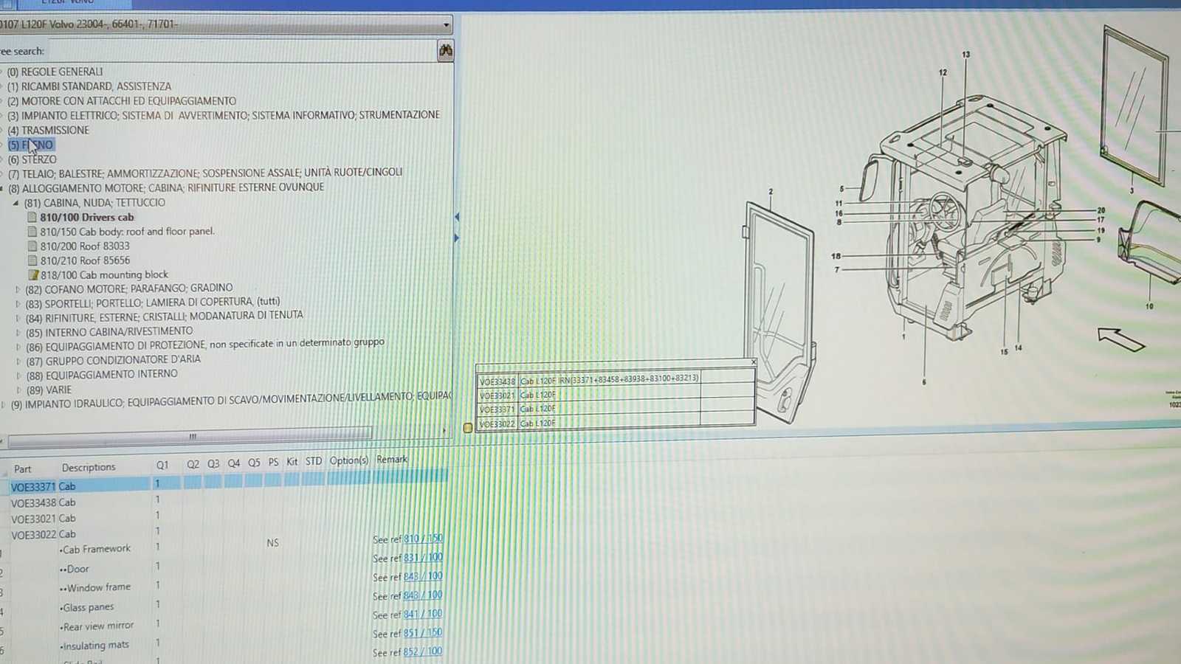Select (2) MOTORE CON ATTACCHI ED EQUIPAGGIAMENTO

(122, 101)
